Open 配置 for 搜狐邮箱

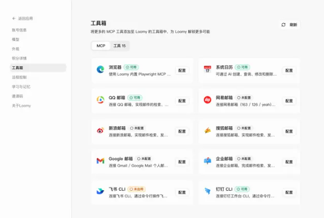click(289, 131)
